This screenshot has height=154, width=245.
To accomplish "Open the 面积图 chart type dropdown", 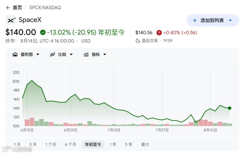I will point(38,54).
